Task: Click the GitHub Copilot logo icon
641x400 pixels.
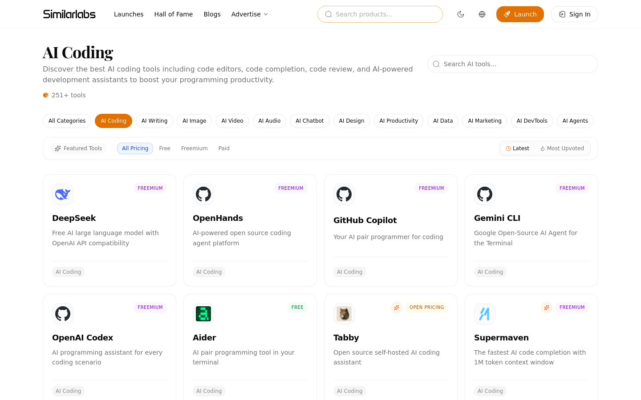Action: click(344, 194)
